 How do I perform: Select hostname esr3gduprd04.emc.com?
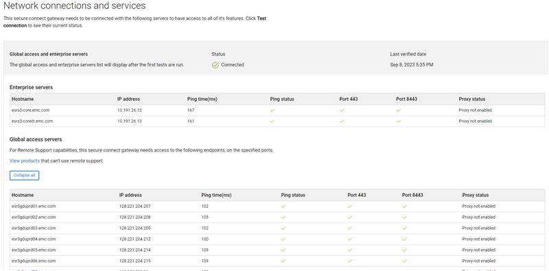tap(34, 239)
